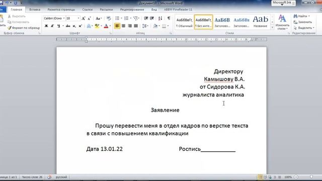Toggle underline formatting (Ч button)
Screen dimensions: 322x181
tap(59, 26)
